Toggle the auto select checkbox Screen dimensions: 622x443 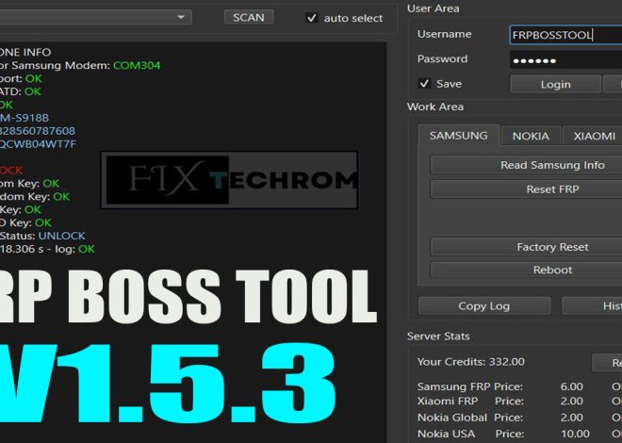[311, 18]
